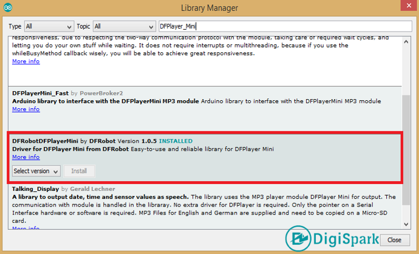Open the Type filter dropdown
The height and width of the screenshot is (254, 419).
pos(48,27)
